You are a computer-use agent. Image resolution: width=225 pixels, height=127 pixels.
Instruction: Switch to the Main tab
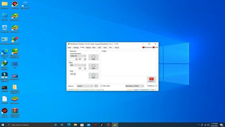[70, 48]
